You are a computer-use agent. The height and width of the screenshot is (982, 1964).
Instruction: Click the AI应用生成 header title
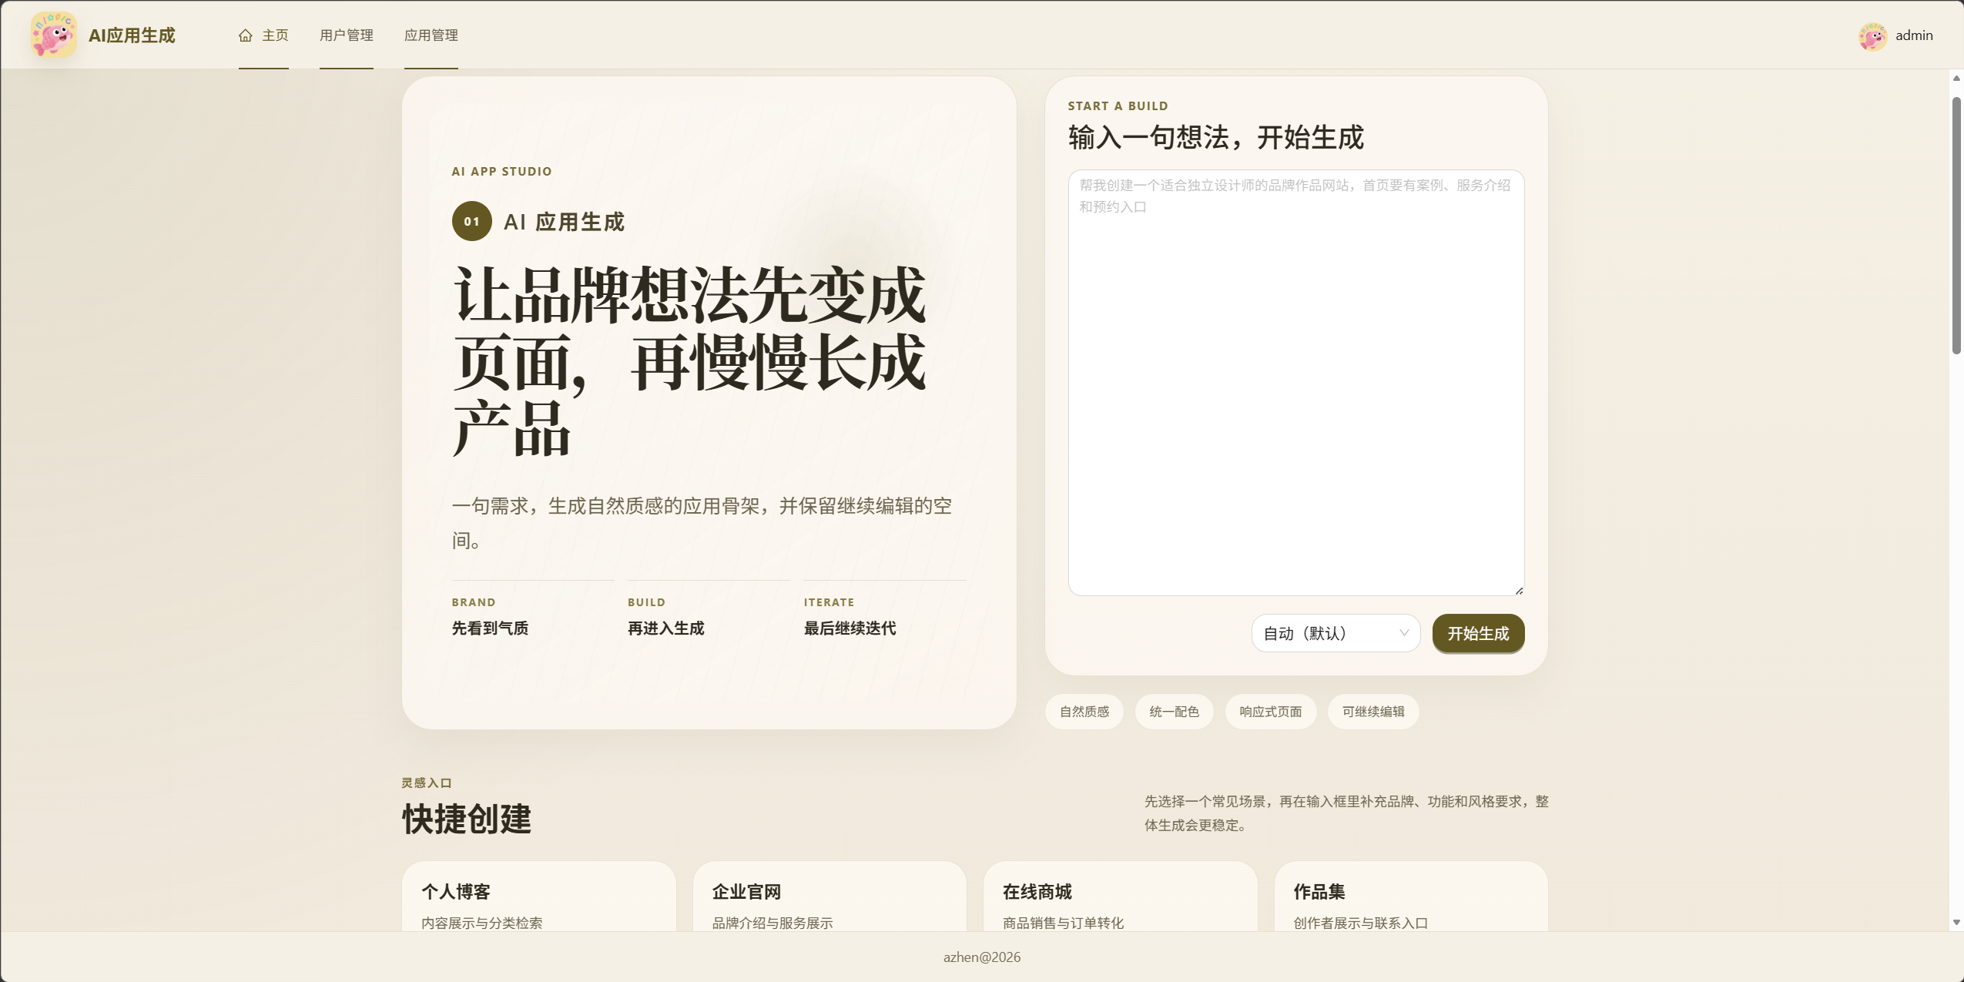point(132,35)
